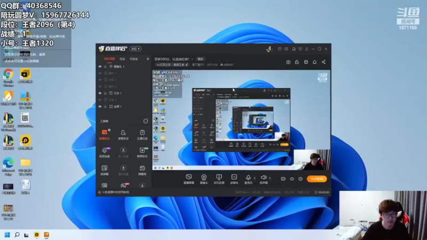Add a new source with plus button
Image resolution: width=427 pixels, height=240 pixels.
(x=148, y=59)
